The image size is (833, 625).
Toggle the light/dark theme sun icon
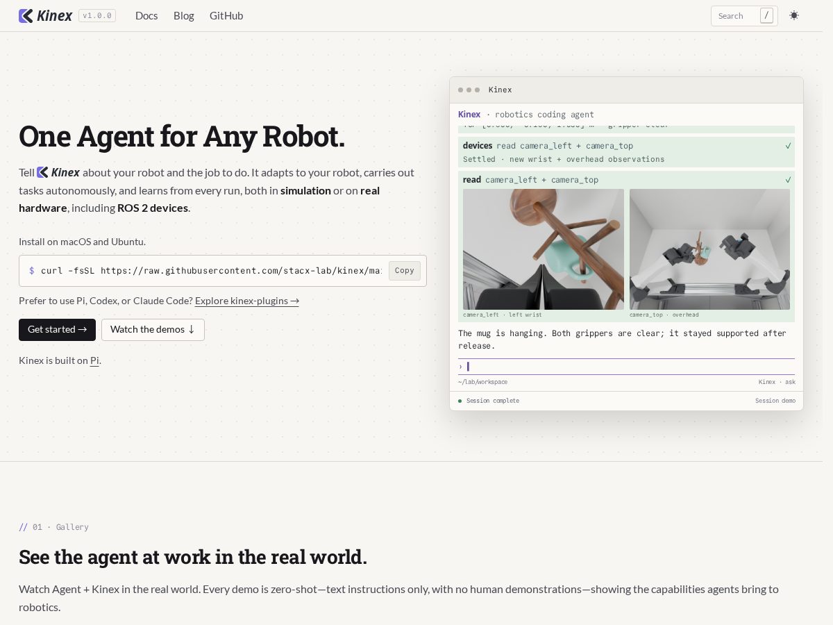794,15
